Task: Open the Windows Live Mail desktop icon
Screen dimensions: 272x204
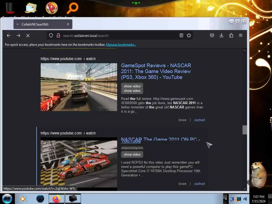Action: point(31,9)
